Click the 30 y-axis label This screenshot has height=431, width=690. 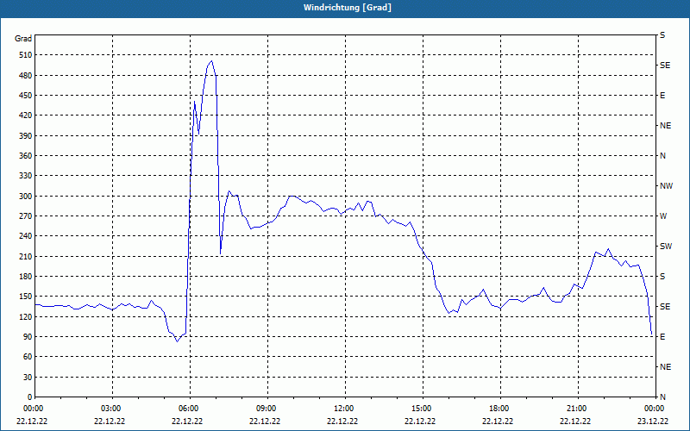(28, 378)
